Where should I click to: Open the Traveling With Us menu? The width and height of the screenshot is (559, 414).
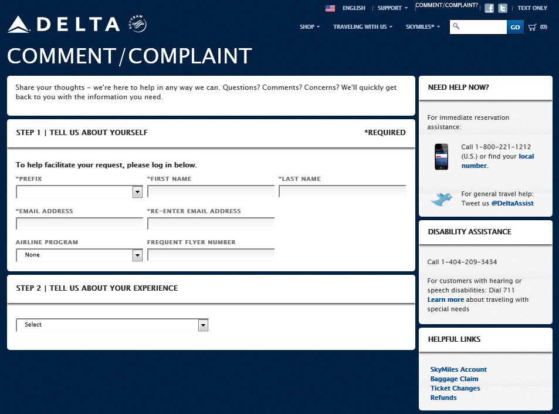point(362,27)
